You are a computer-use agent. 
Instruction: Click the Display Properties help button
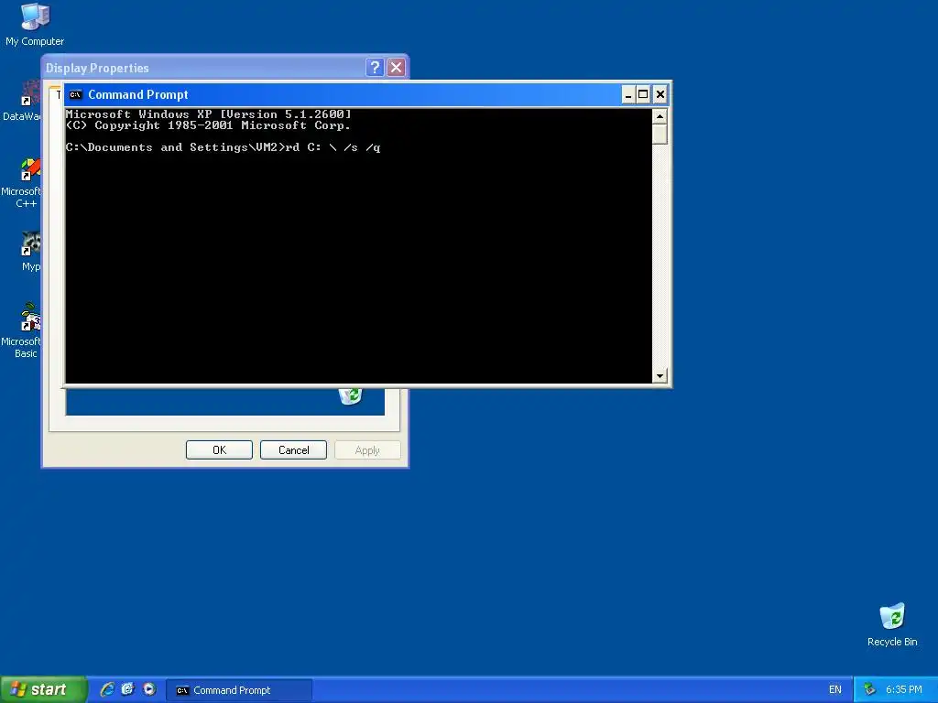(375, 67)
